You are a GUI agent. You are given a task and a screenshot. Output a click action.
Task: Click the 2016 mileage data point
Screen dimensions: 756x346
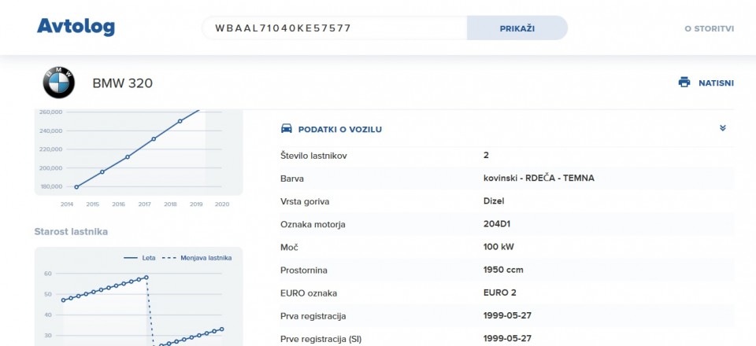click(128, 156)
